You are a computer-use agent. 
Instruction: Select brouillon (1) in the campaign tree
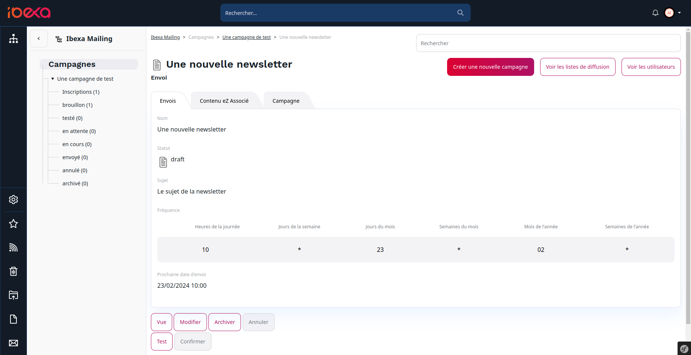[77, 105]
